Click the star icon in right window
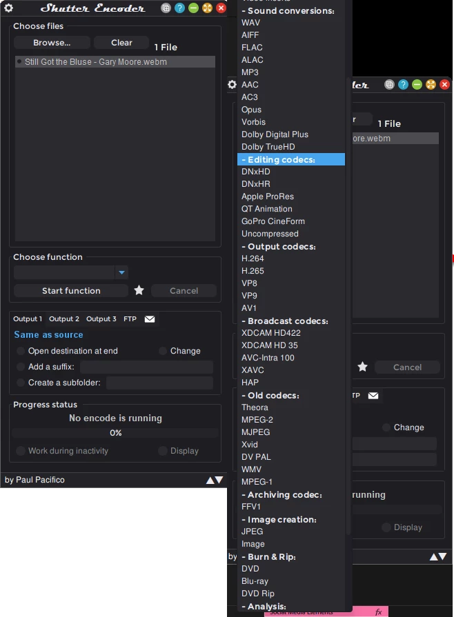The image size is (454, 617). [x=362, y=367]
